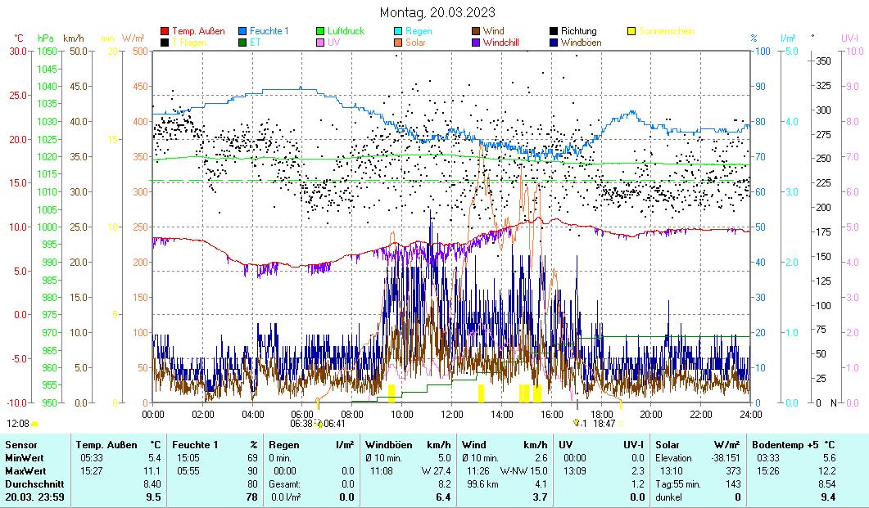Click the orange Solar legend square
The height and width of the screenshot is (508, 869).
399,42
